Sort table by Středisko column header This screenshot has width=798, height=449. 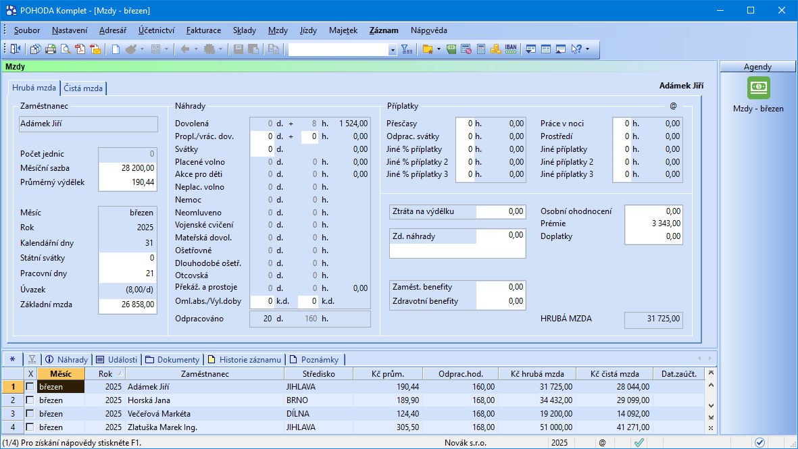point(318,374)
